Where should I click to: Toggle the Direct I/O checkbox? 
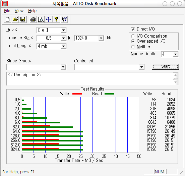pyautogui.click(x=133, y=29)
